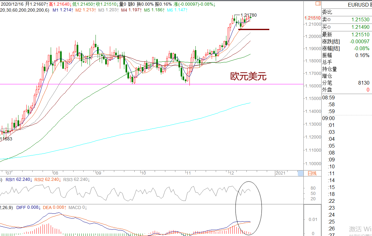Click the change value 涨(-0.00097)-0.08%

[194, 4]
